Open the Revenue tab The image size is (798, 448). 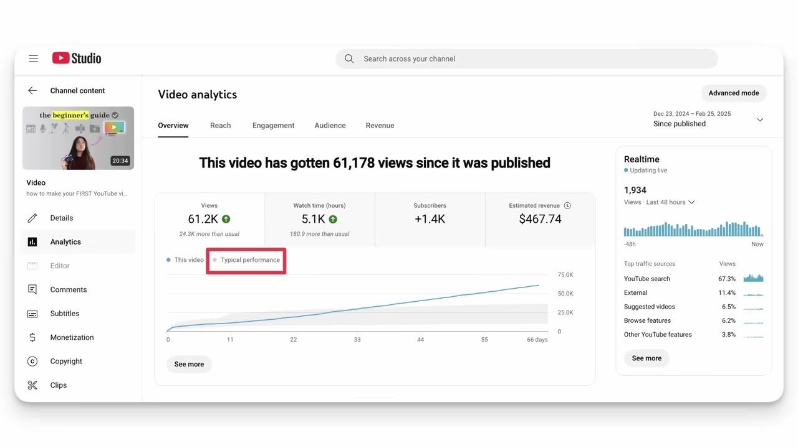(380, 126)
